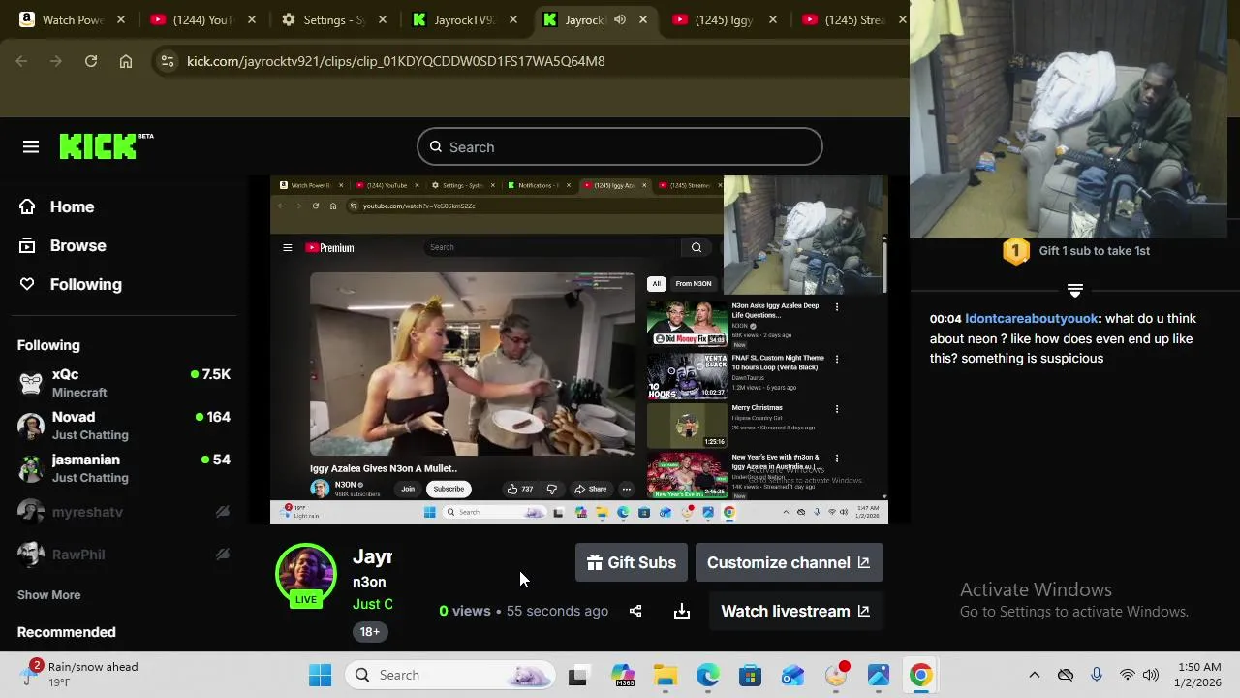Open Microsoft Store from taskbar

tap(751, 675)
